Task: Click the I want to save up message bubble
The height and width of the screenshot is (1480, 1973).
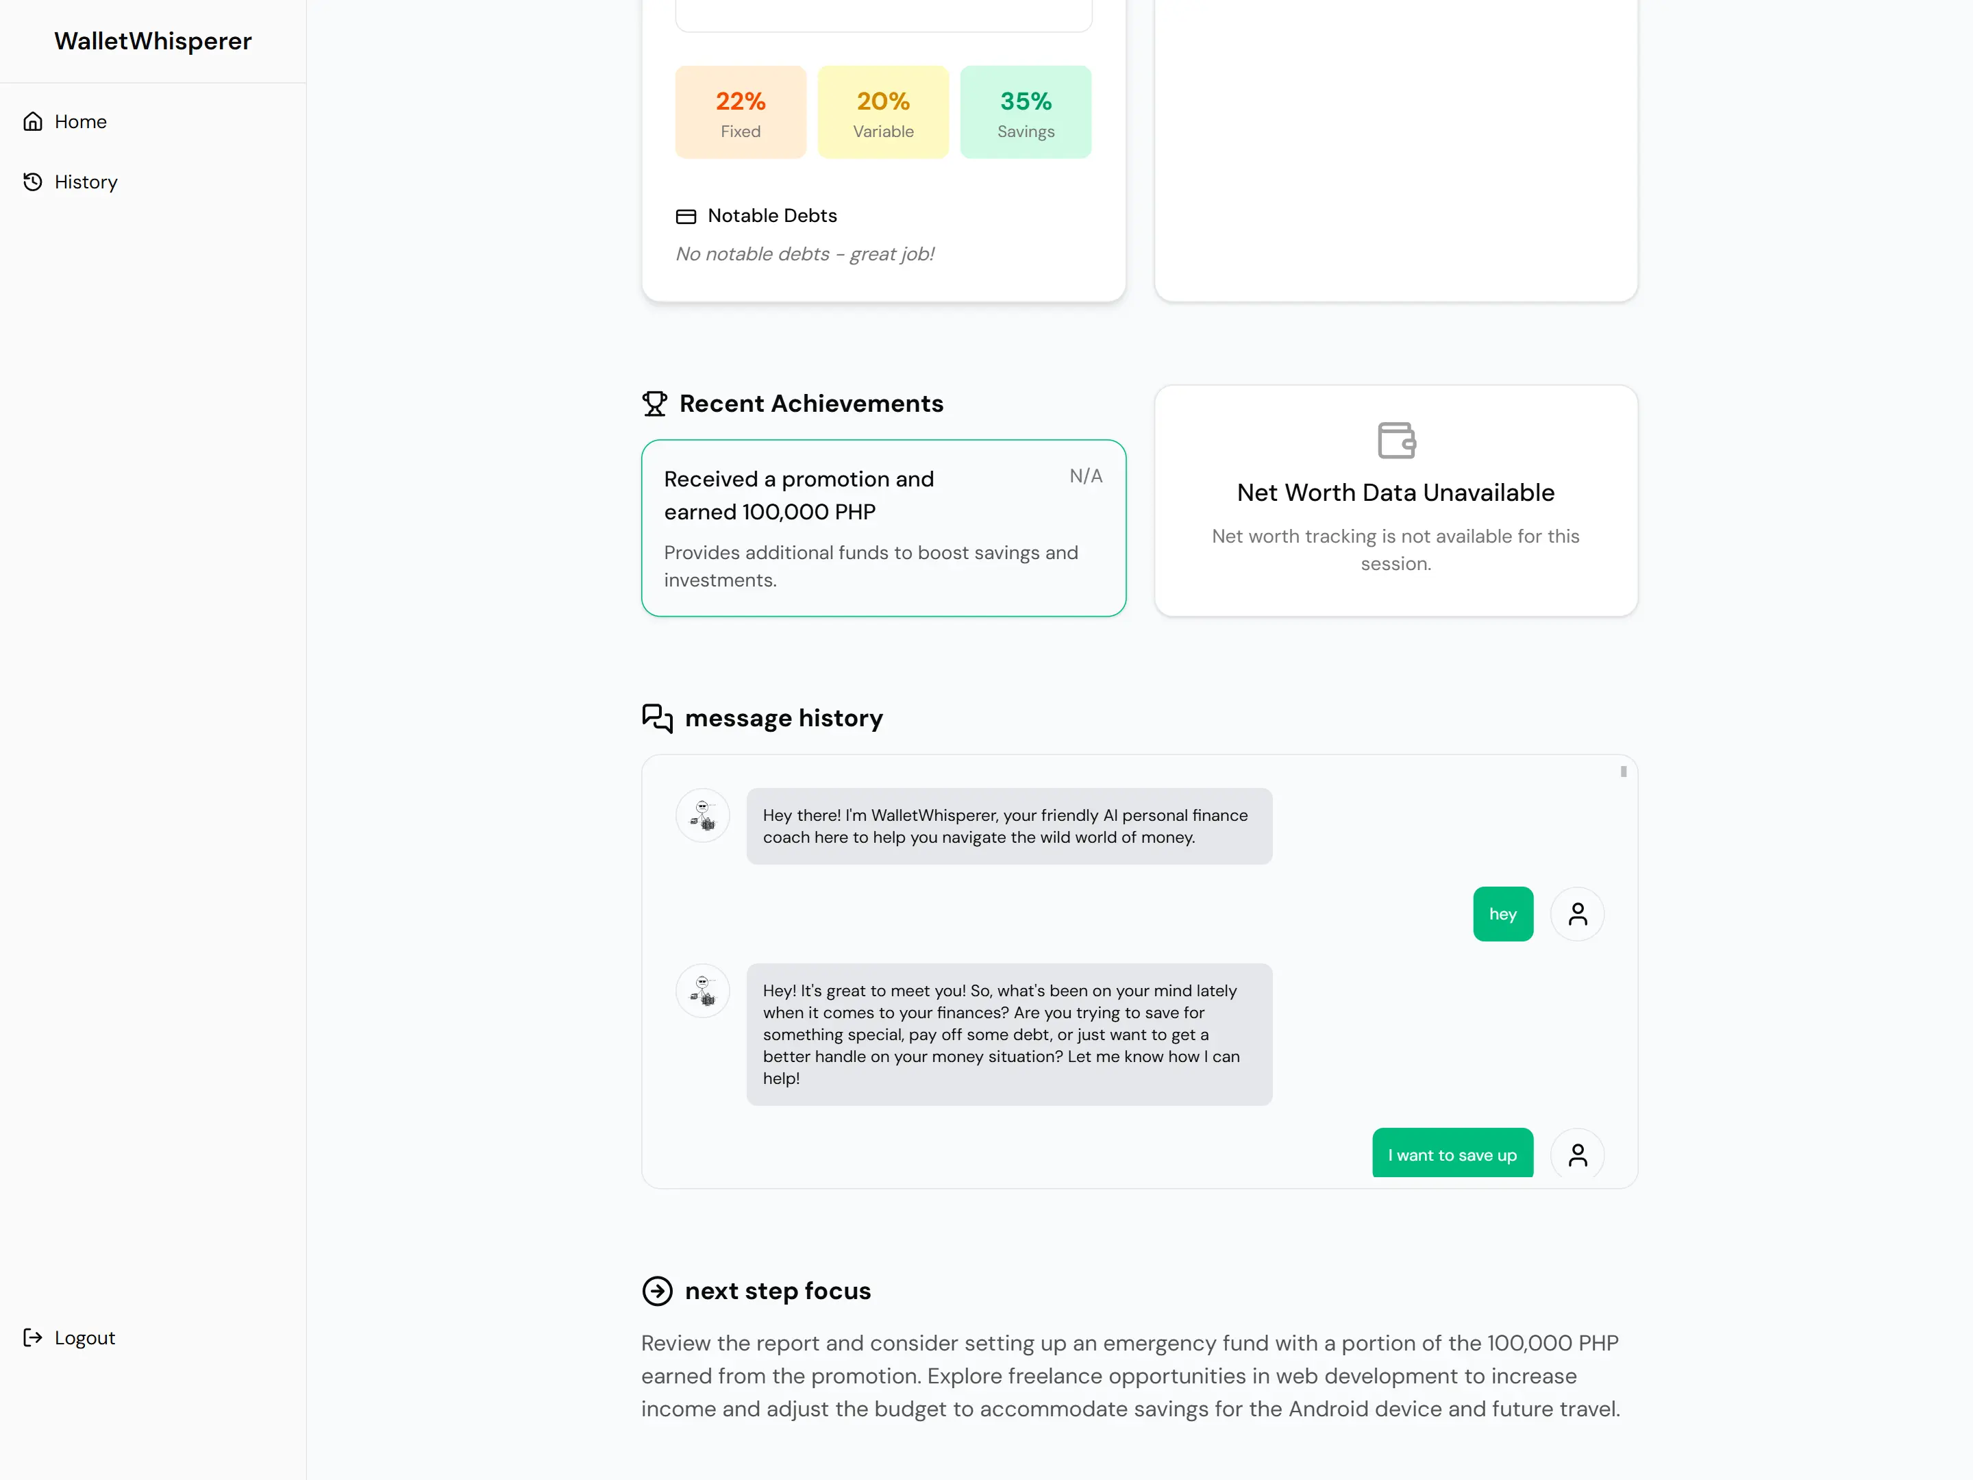Action: click(x=1452, y=1153)
